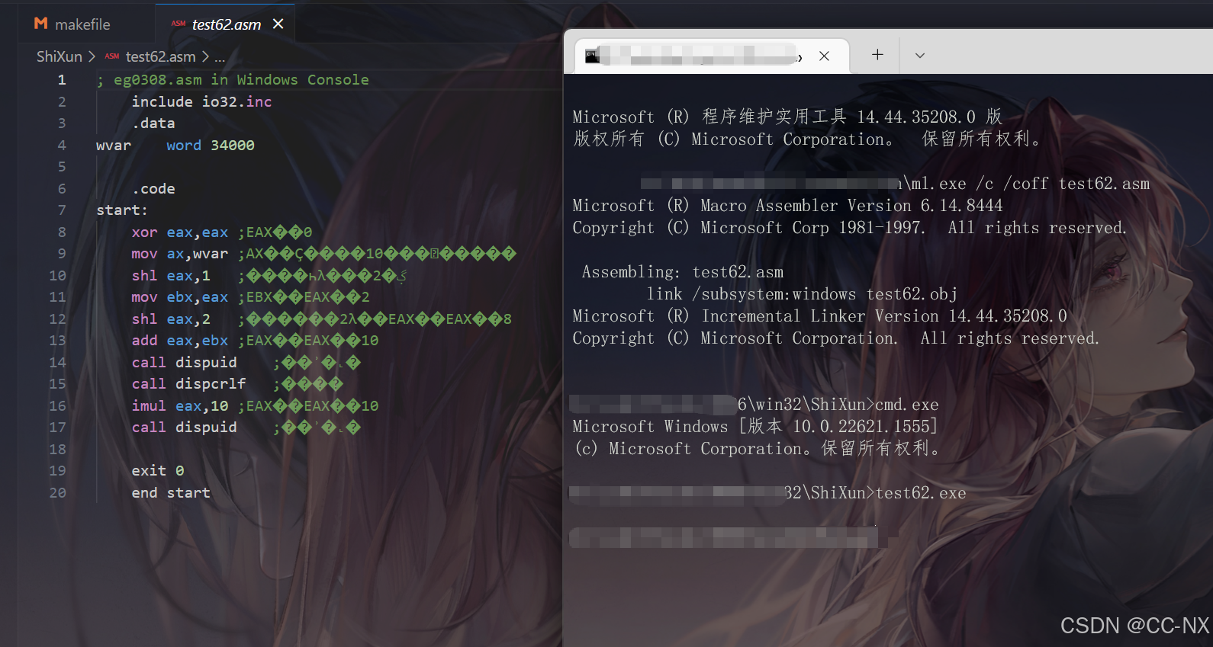Click the '.code' directive line
This screenshot has height=647, width=1213.
click(153, 189)
